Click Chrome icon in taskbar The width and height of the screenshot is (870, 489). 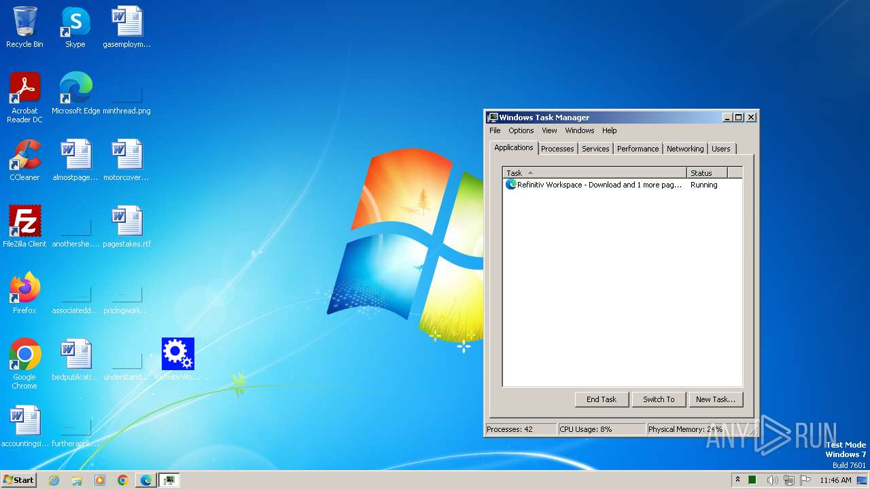coord(123,480)
